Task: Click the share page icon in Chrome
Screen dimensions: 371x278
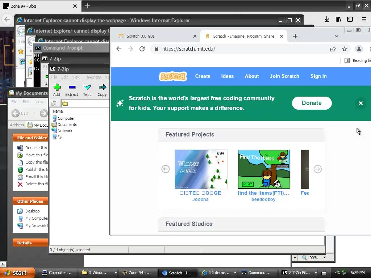Action: click(333, 49)
